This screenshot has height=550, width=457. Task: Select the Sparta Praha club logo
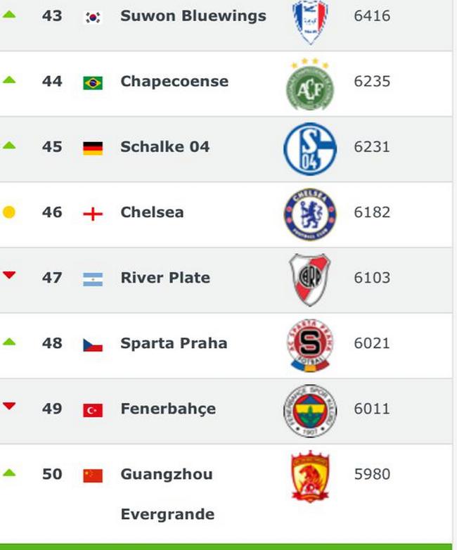310,345
